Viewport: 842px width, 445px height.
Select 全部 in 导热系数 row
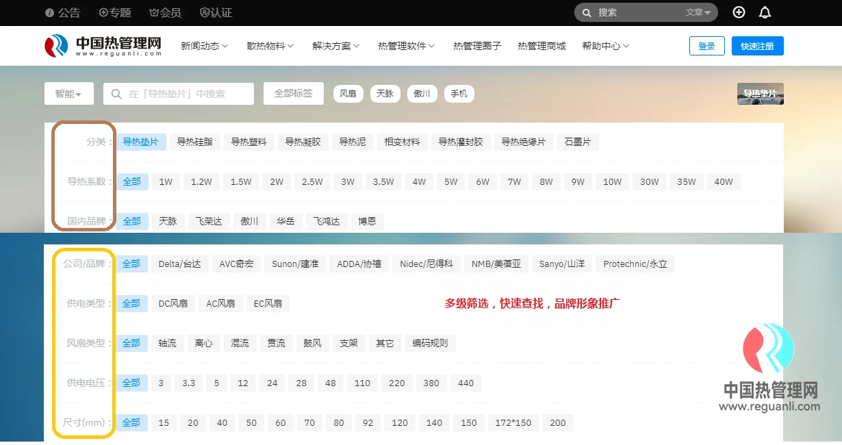click(x=131, y=181)
